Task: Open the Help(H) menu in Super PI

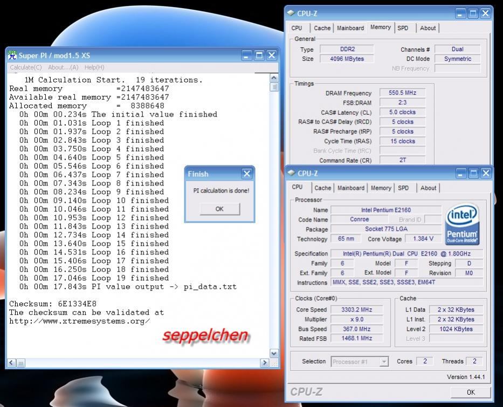Action: [94, 67]
